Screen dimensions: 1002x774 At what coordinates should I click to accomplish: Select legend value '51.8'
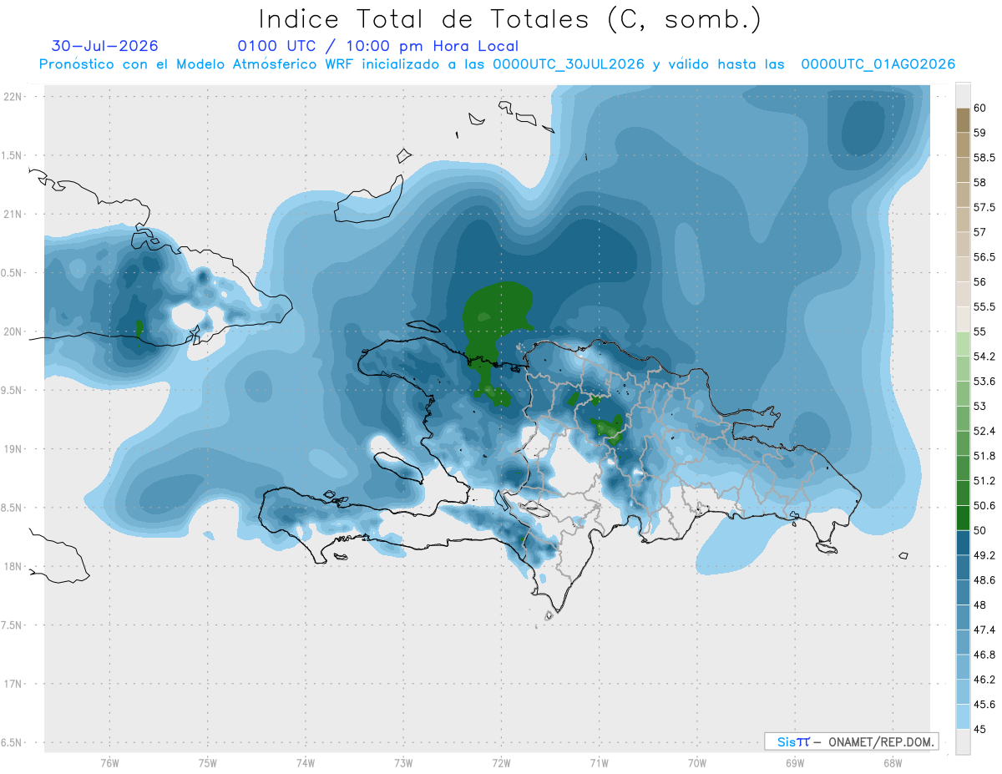(984, 456)
